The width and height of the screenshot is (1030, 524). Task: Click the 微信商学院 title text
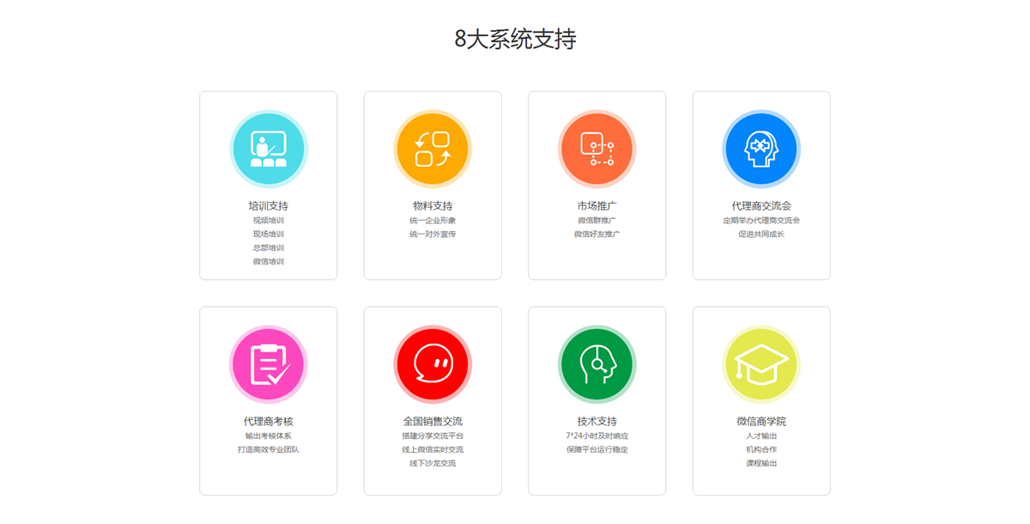[761, 422]
